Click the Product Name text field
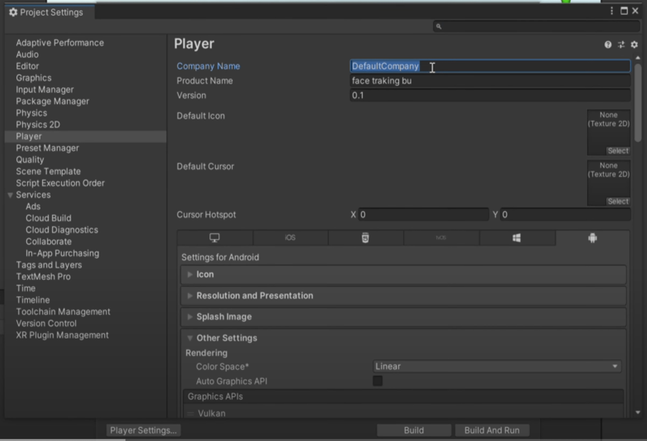Image resolution: width=647 pixels, height=441 pixels. coord(490,81)
